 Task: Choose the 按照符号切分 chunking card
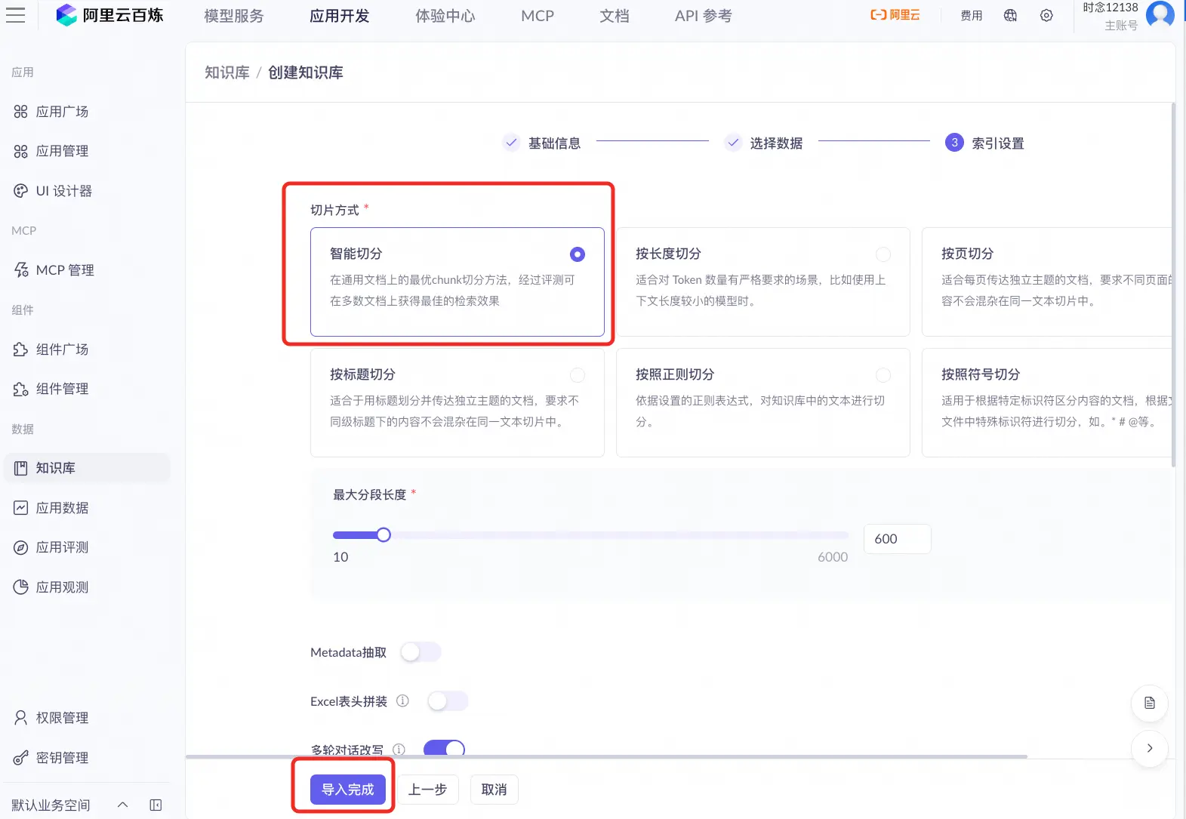coord(1047,402)
